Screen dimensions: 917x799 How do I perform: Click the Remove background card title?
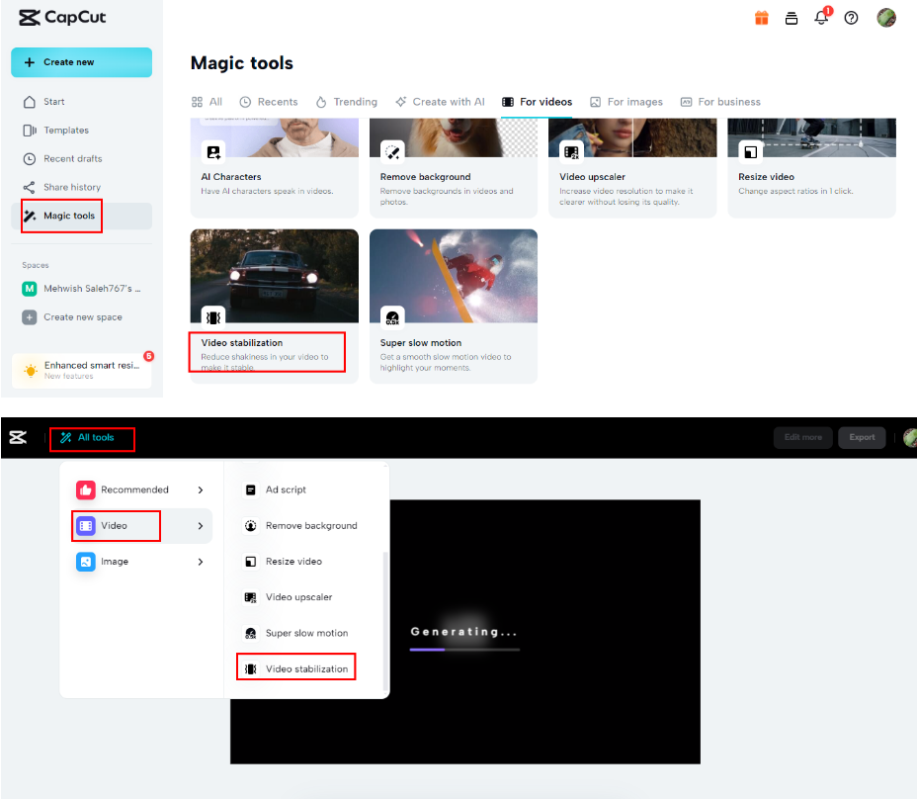coord(425,177)
